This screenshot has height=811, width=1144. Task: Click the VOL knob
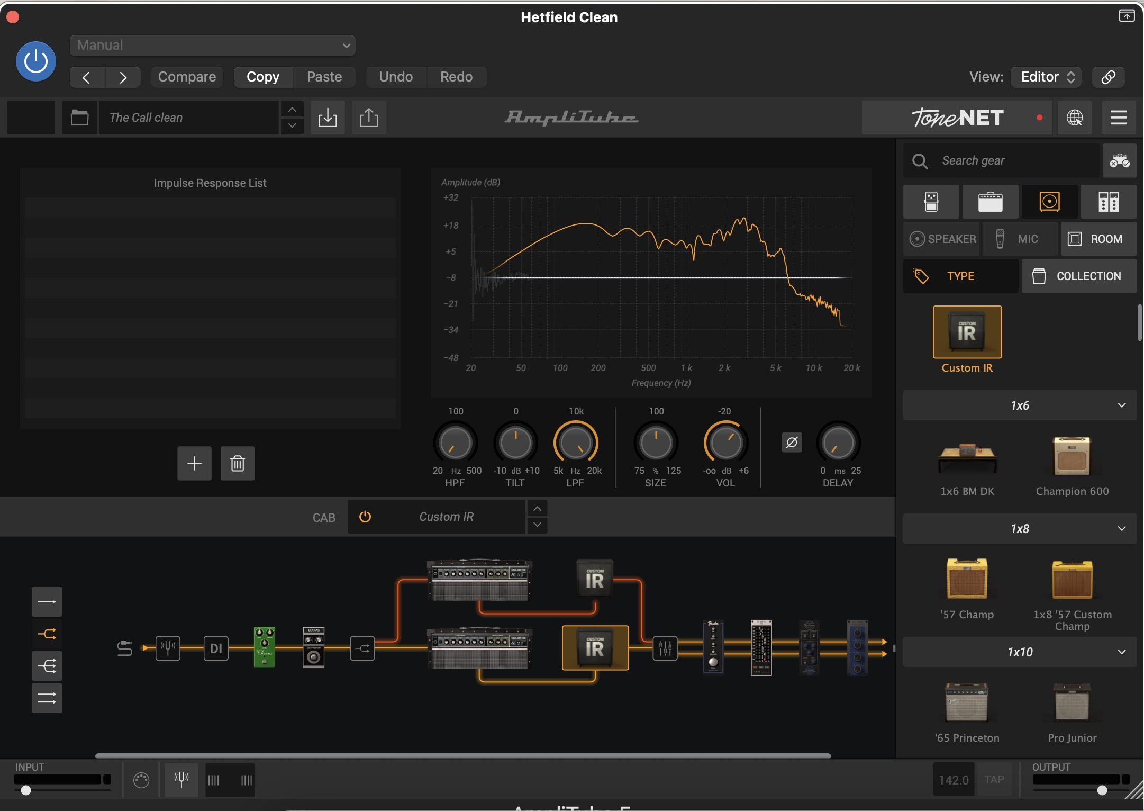725,443
